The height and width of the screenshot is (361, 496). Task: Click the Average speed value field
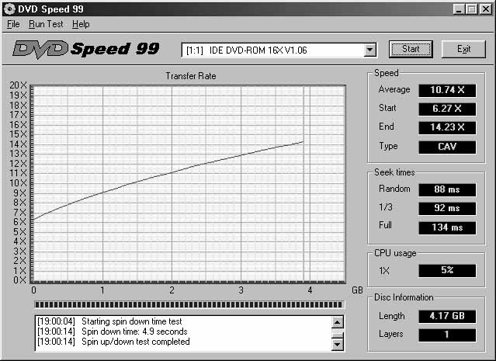446,91
